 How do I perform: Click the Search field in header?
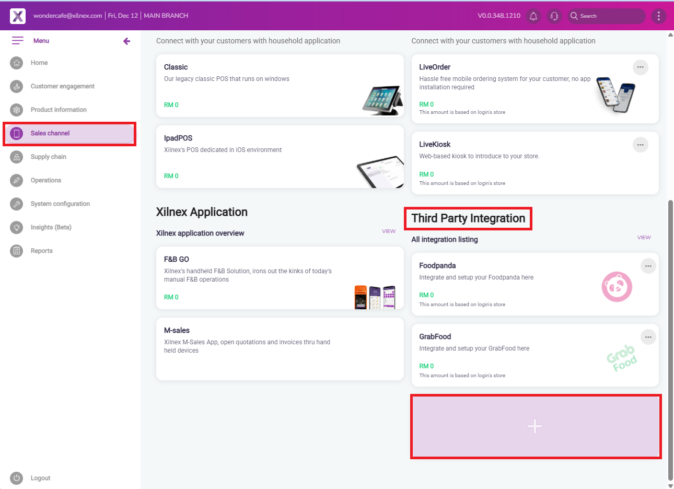tap(609, 16)
